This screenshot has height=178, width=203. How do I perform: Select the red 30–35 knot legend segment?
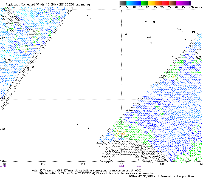tap(166, 3)
